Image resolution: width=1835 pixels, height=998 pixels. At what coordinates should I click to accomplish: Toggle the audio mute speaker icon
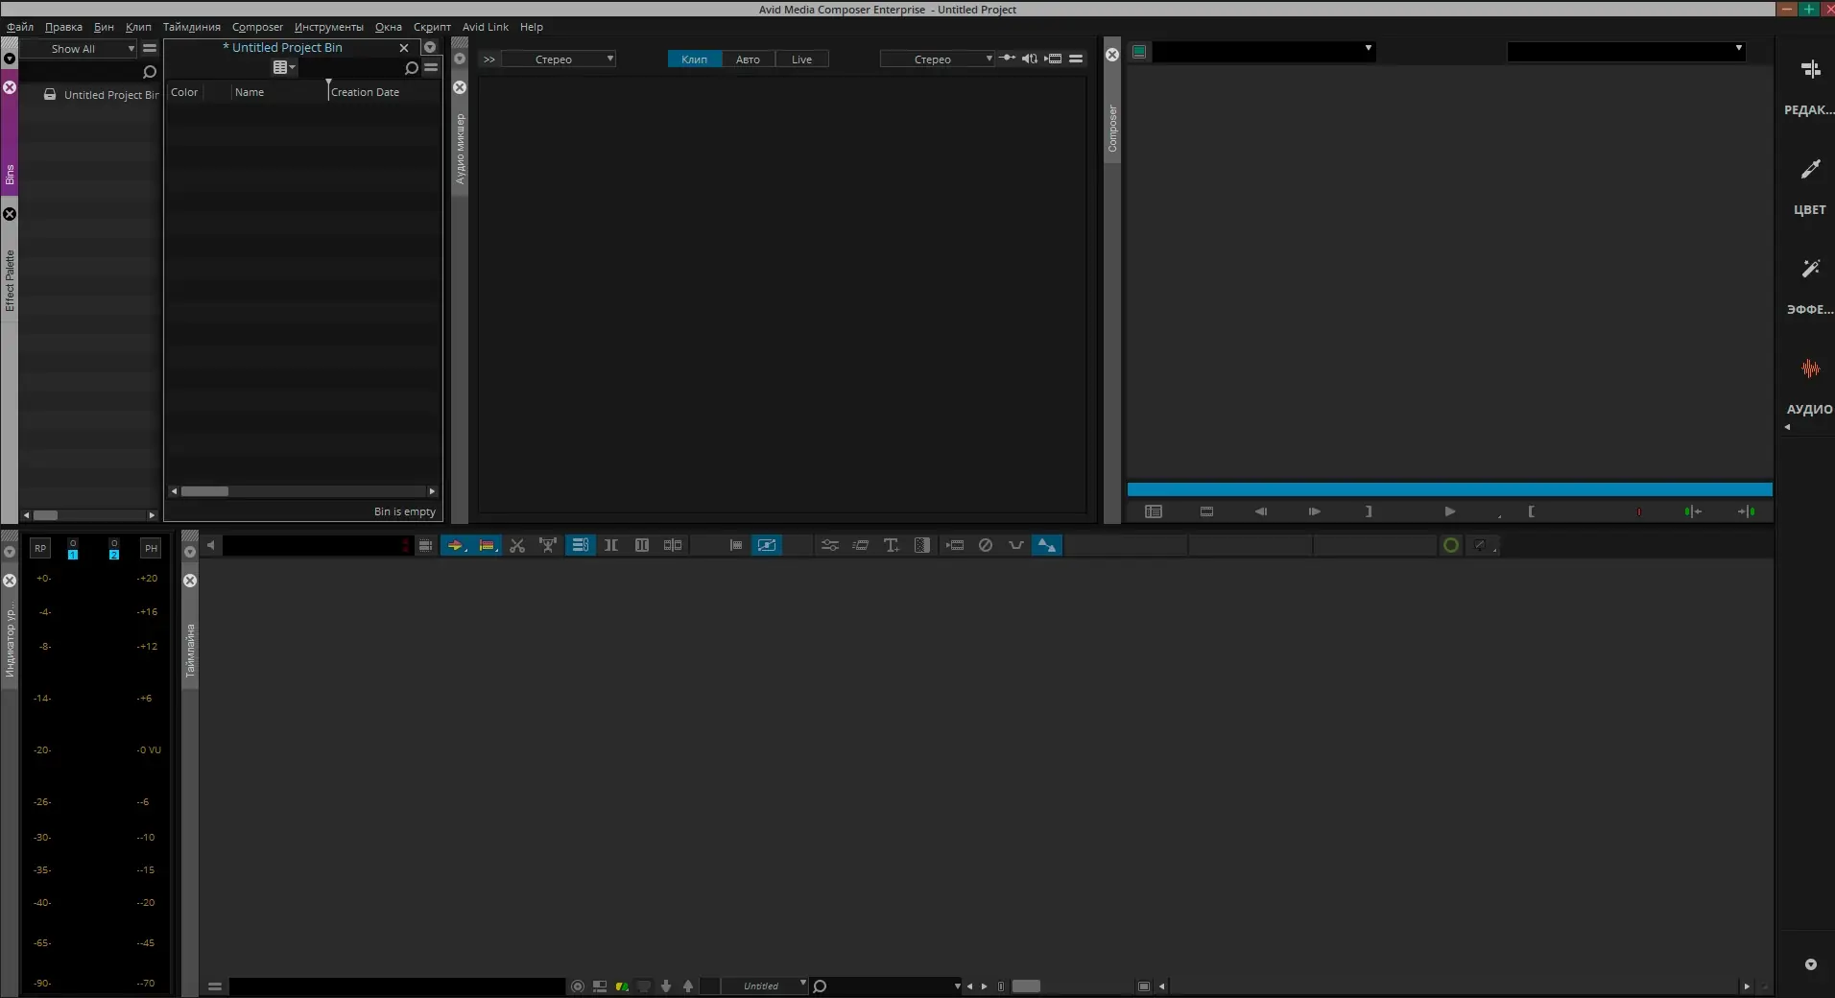pyautogui.click(x=1030, y=59)
